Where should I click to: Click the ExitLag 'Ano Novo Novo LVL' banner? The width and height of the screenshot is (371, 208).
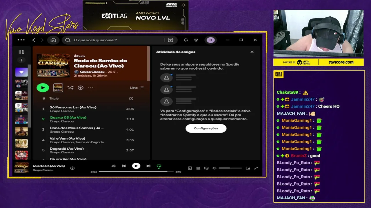136,15
